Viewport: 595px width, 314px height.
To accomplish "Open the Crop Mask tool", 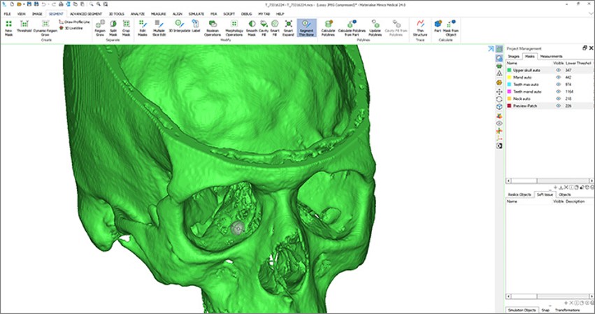I will [x=126, y=28].
